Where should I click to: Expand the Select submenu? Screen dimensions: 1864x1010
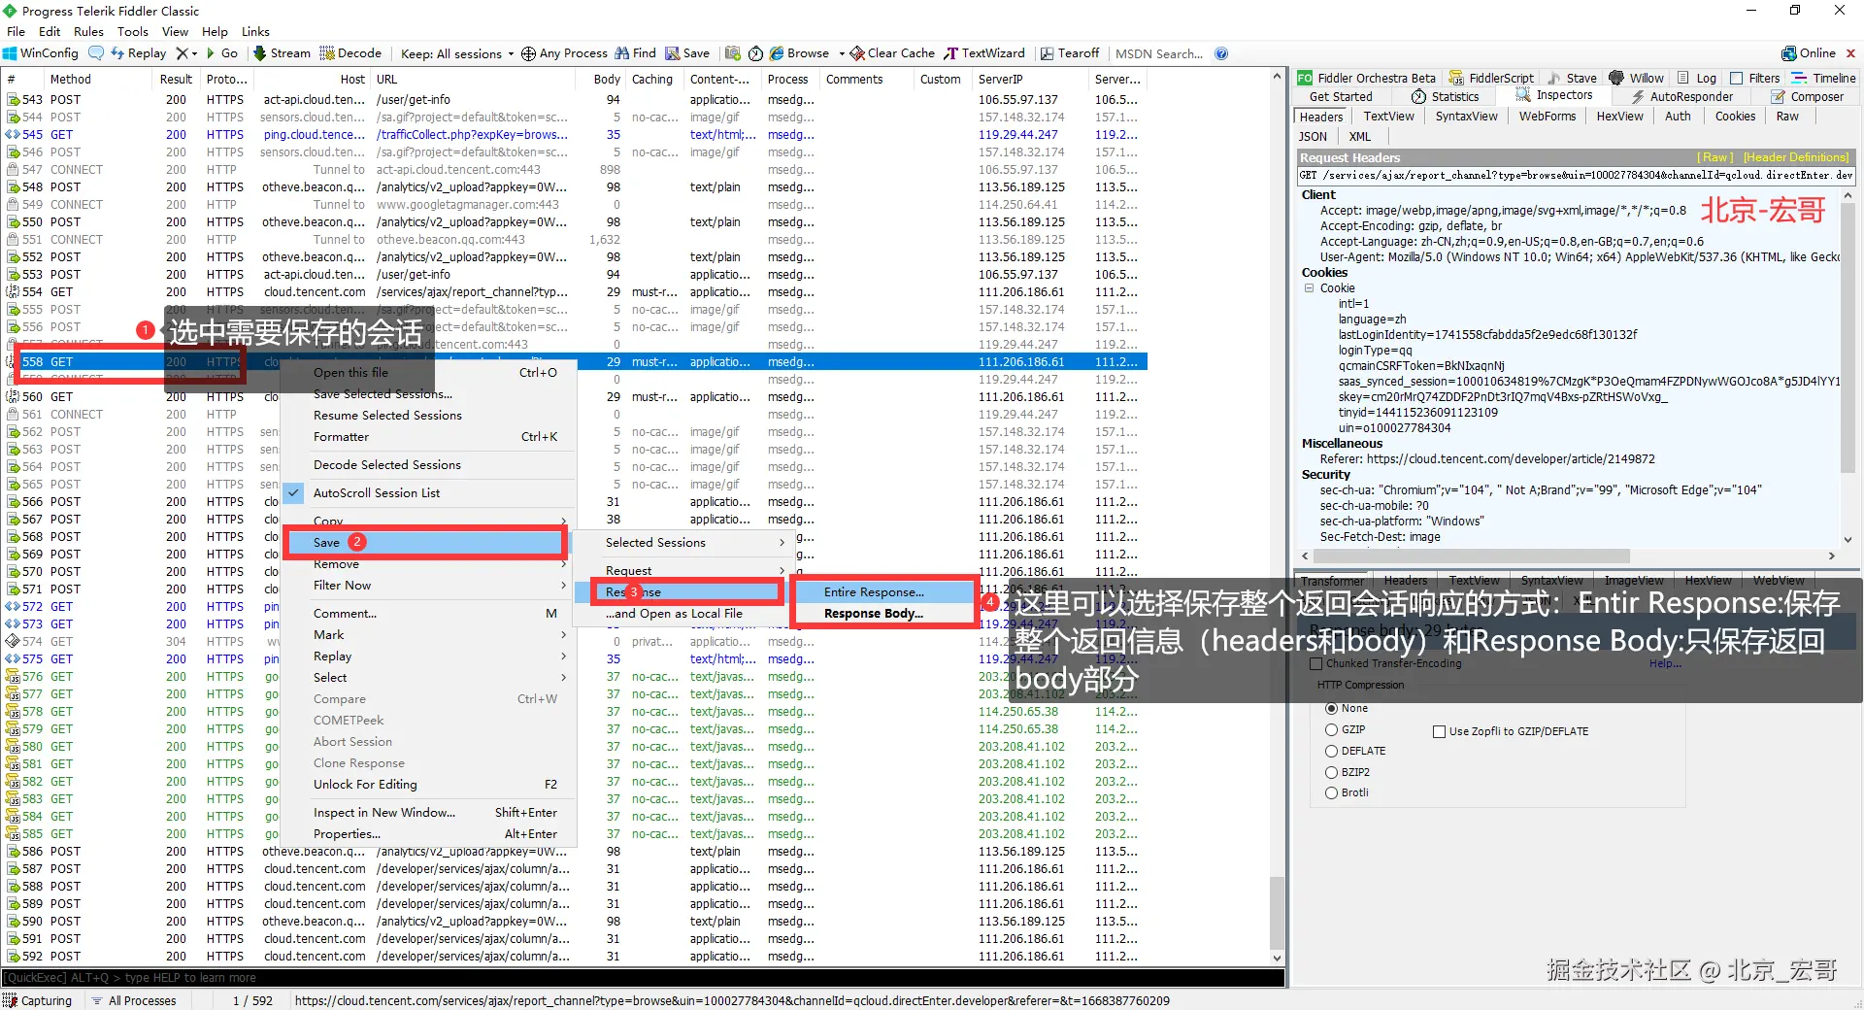point(428,678)
